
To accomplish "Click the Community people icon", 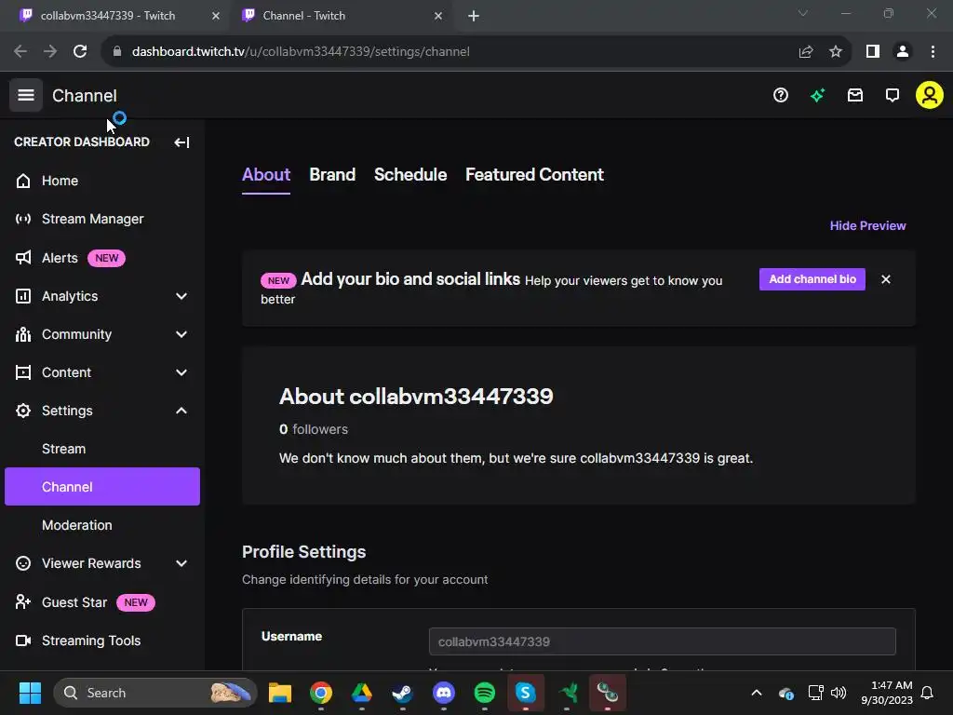I will pyautogui.click(x=23, y=334).
